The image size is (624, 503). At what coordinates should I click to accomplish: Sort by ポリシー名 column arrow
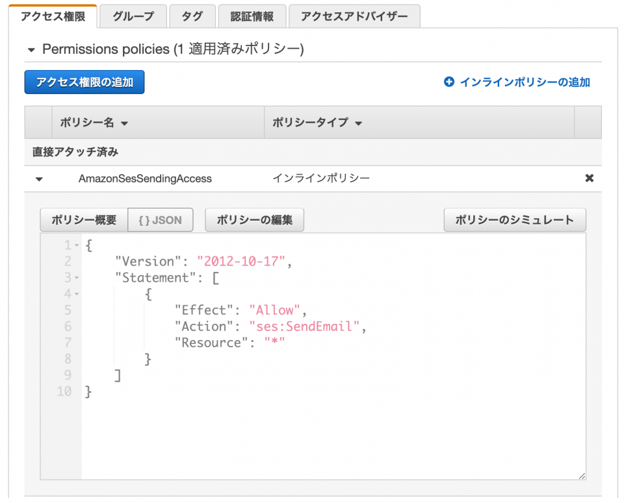pos(125,123)
